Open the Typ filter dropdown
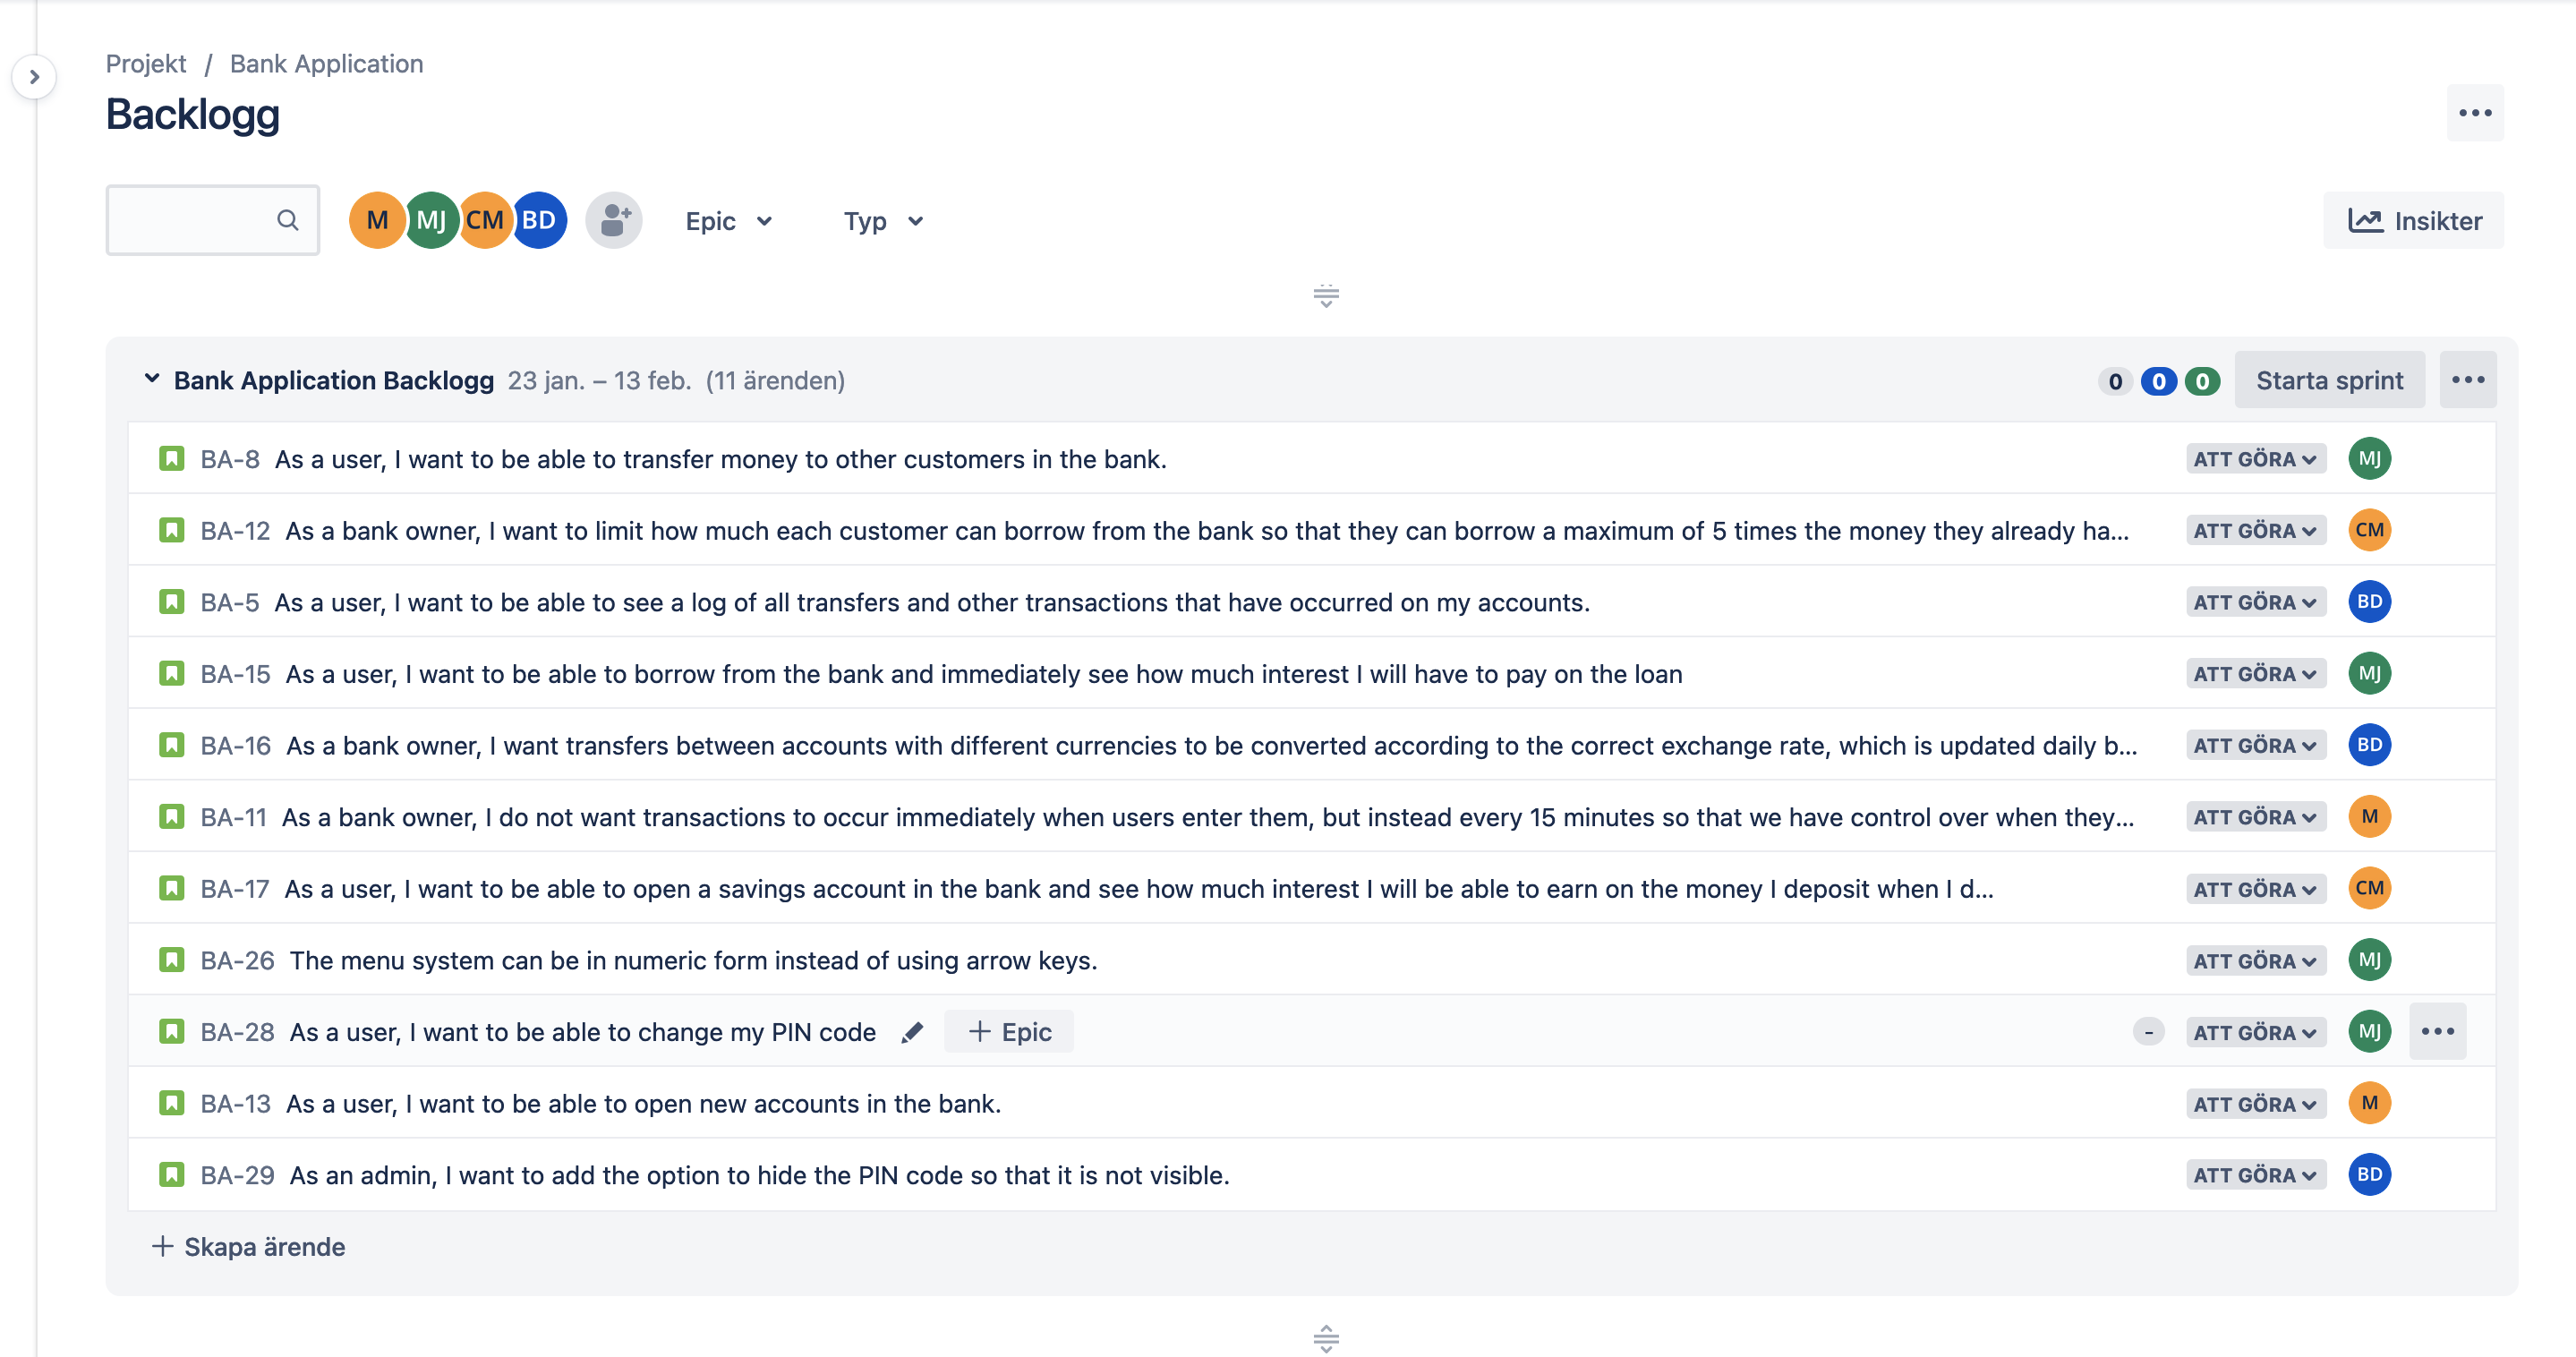This screenshot has width=2576, height=1357. (x=882, y=221)
